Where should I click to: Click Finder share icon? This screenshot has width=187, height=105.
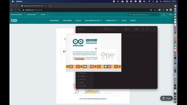143,29
